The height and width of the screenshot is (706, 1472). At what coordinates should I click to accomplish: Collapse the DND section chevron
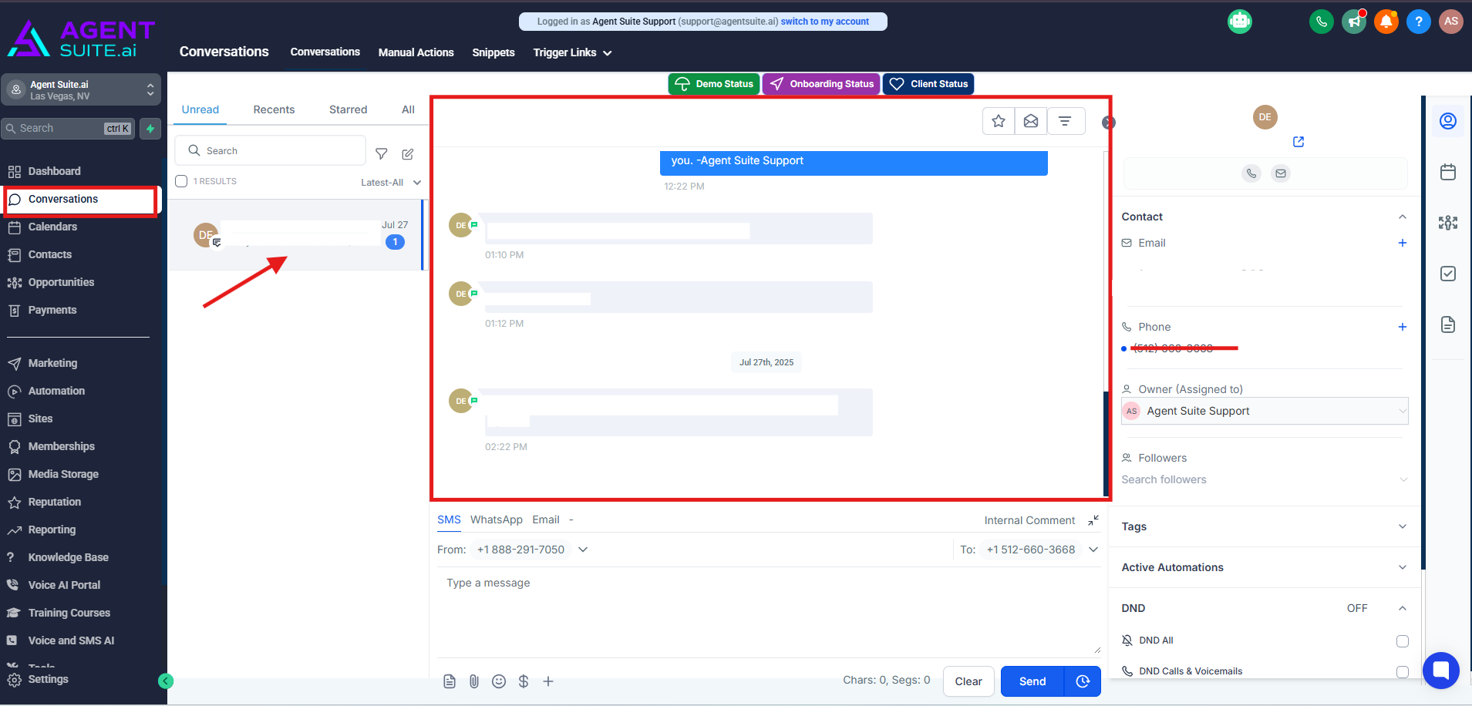coord(1403,608)
